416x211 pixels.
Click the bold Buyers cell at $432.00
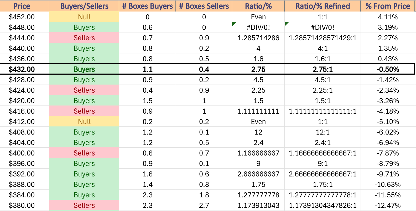click(x=84, y=69)
